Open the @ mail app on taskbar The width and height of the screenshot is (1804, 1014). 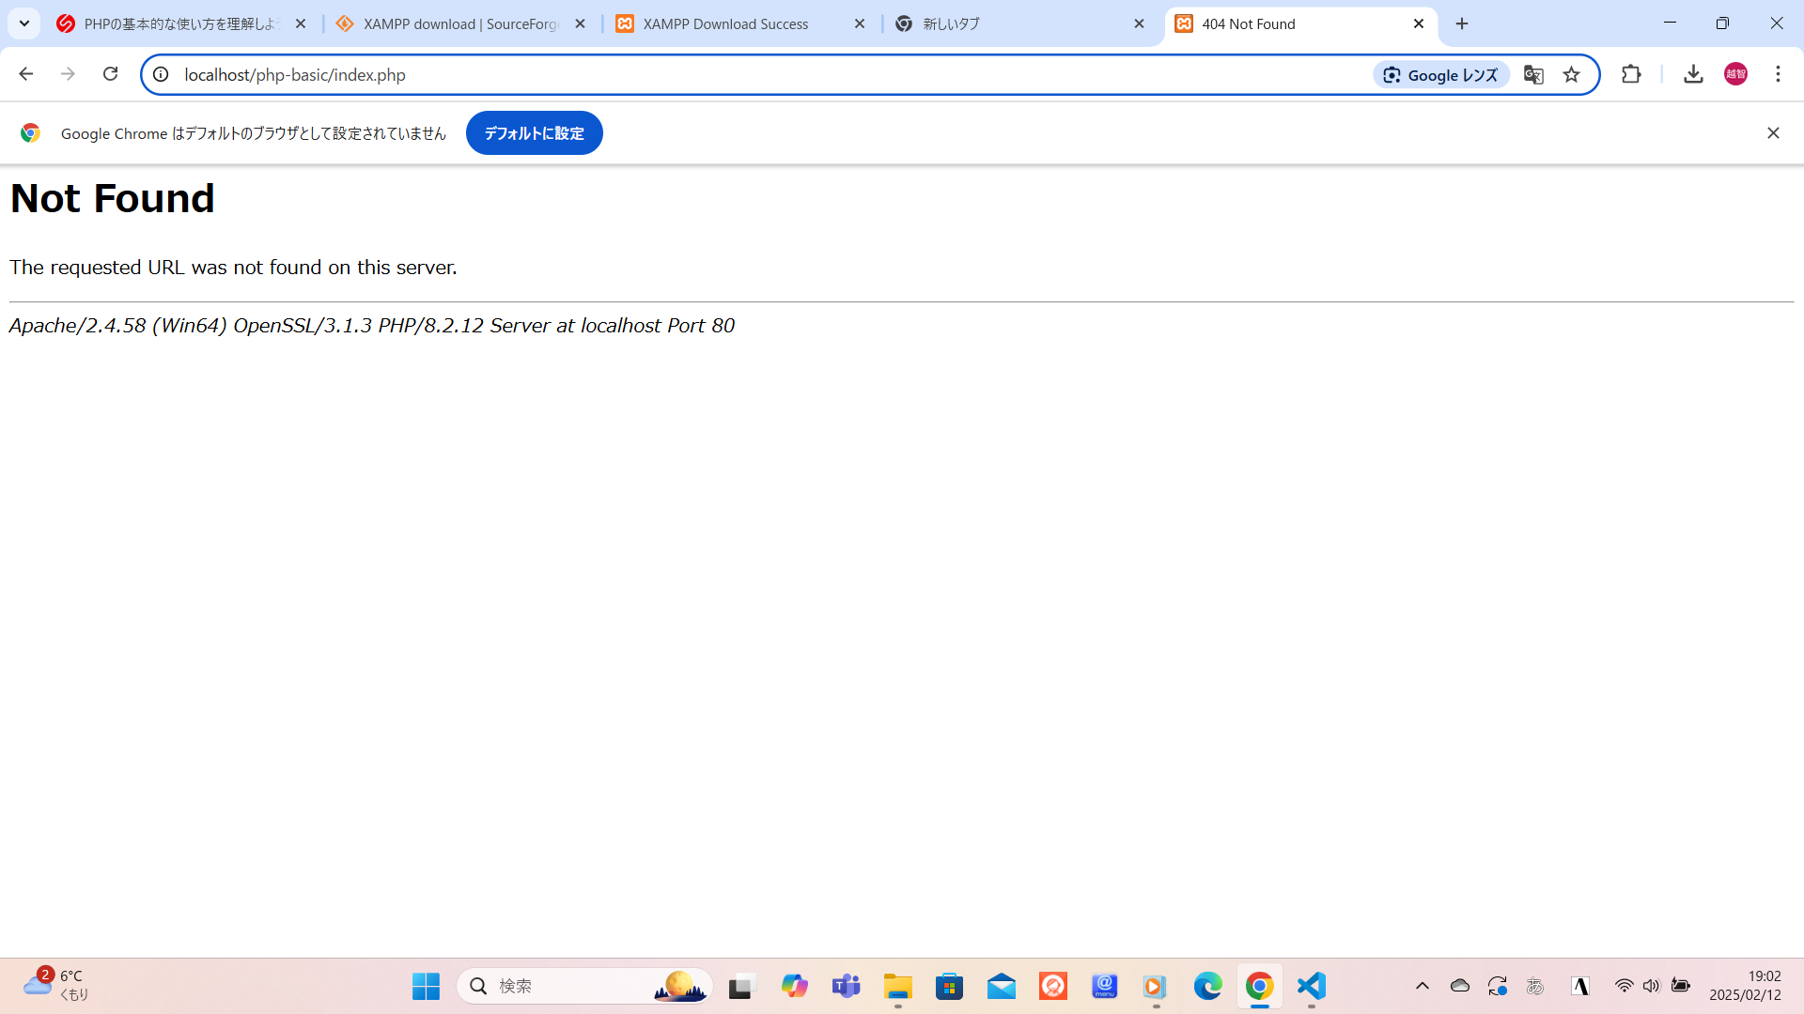[1105, 986]
